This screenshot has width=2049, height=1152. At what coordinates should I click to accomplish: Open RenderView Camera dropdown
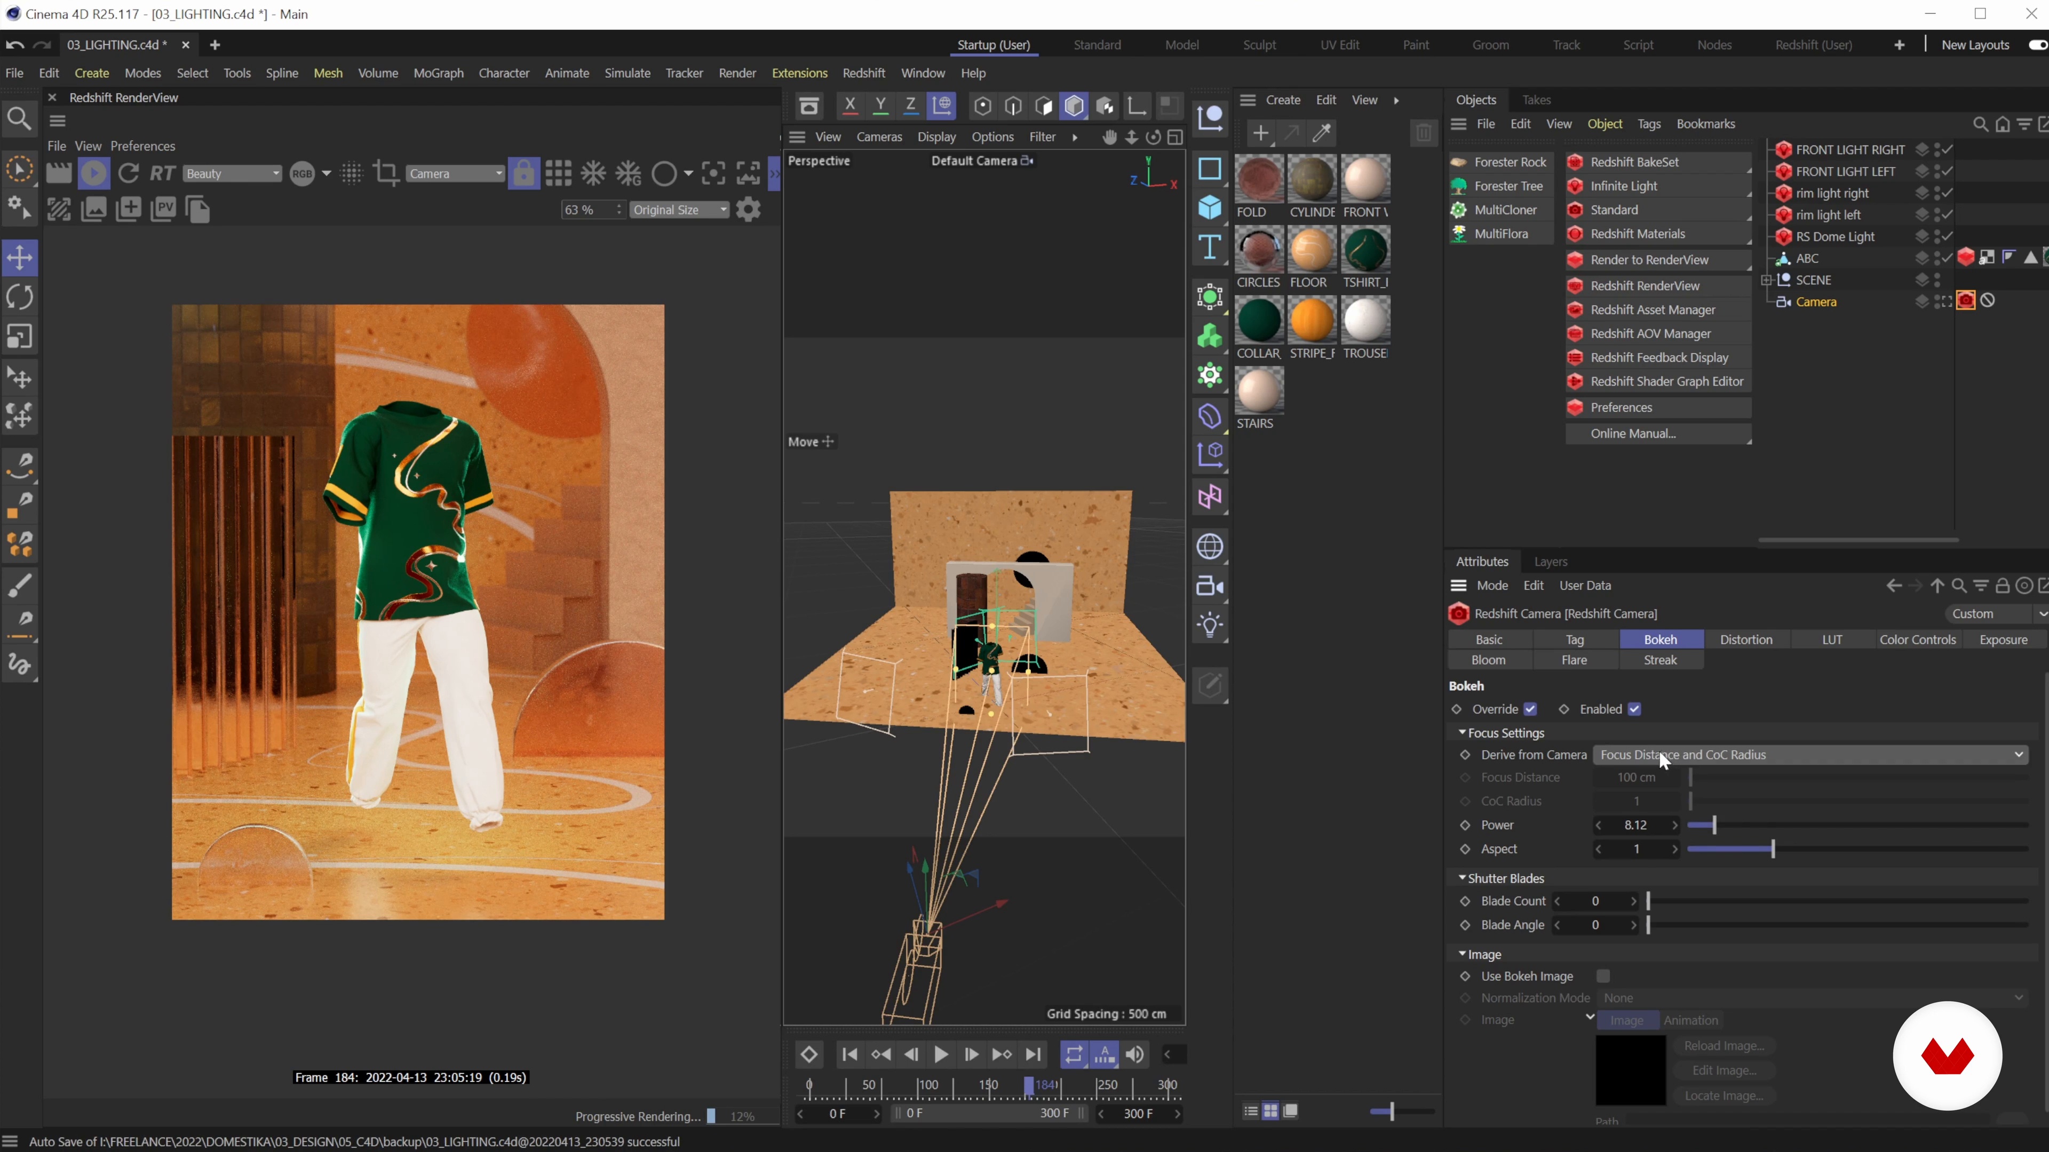(x=455, y=173)
